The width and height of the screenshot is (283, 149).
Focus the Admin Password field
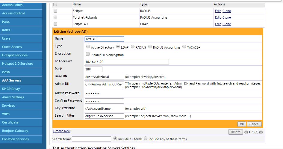point(104,94)
